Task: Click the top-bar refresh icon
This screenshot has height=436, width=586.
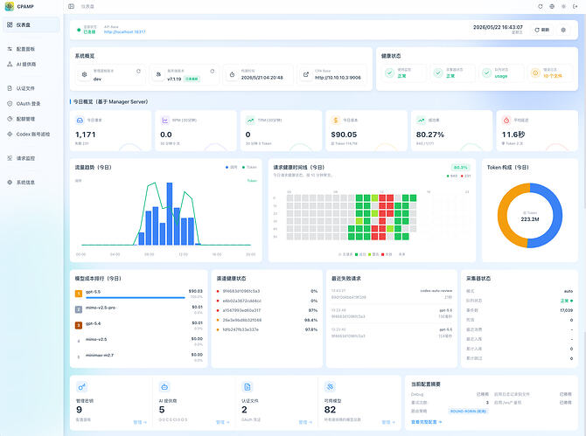Action: (x=540, y=6)
